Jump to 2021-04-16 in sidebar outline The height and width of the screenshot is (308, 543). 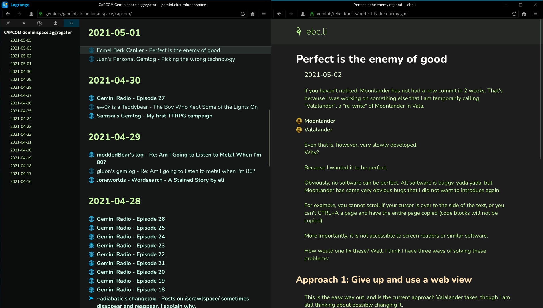21,181
